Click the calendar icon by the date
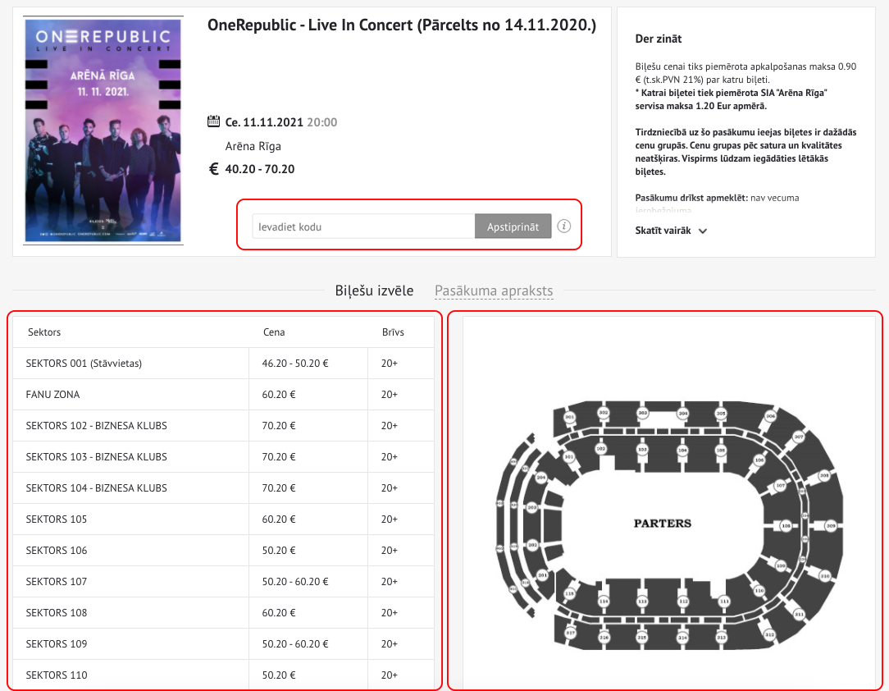The width and height of the screenshot is (889, 691). pyautogui.click(x=214, y=121)
